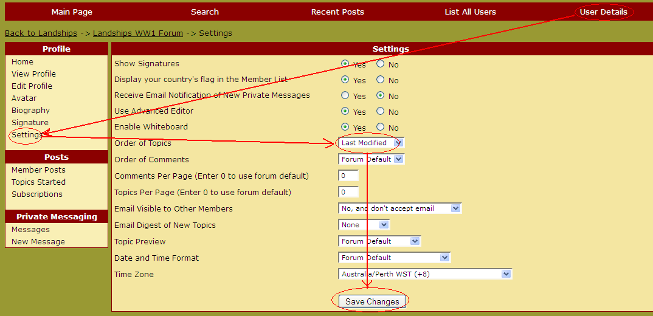Open Edit Profile in the sidebar
The height and width of the screenshot is (316, 653).
pyautogui.click(x=32, y=86)
